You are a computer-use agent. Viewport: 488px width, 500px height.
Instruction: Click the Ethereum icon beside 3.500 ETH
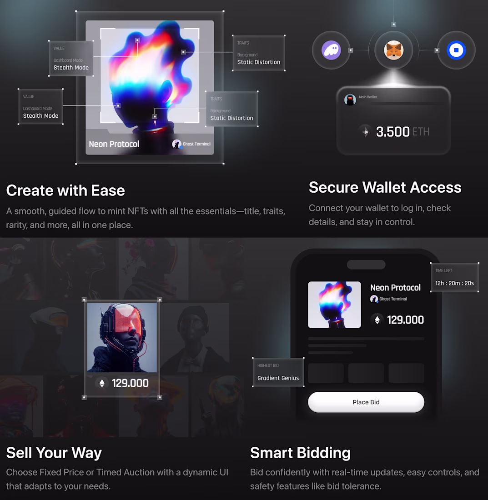click(366, 131)
